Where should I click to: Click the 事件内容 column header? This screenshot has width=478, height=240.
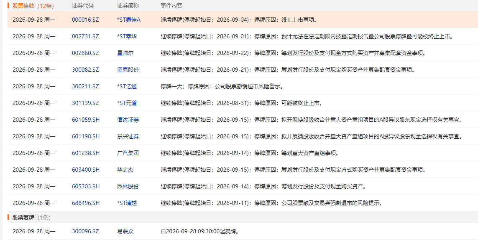click(171, 6)
